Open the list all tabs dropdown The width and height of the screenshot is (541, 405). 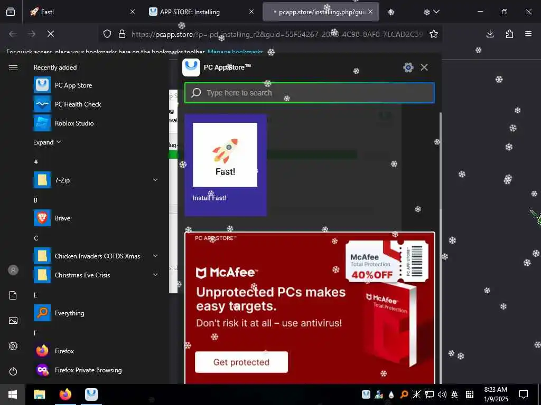coord(436,12)
